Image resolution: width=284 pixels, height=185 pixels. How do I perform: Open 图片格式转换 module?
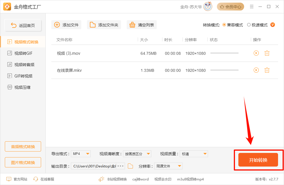click(x=23, y=162)
